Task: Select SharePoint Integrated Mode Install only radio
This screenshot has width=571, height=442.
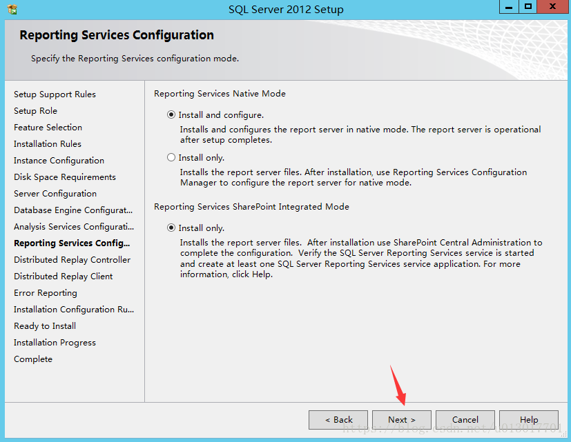Action: click(171, 228)
